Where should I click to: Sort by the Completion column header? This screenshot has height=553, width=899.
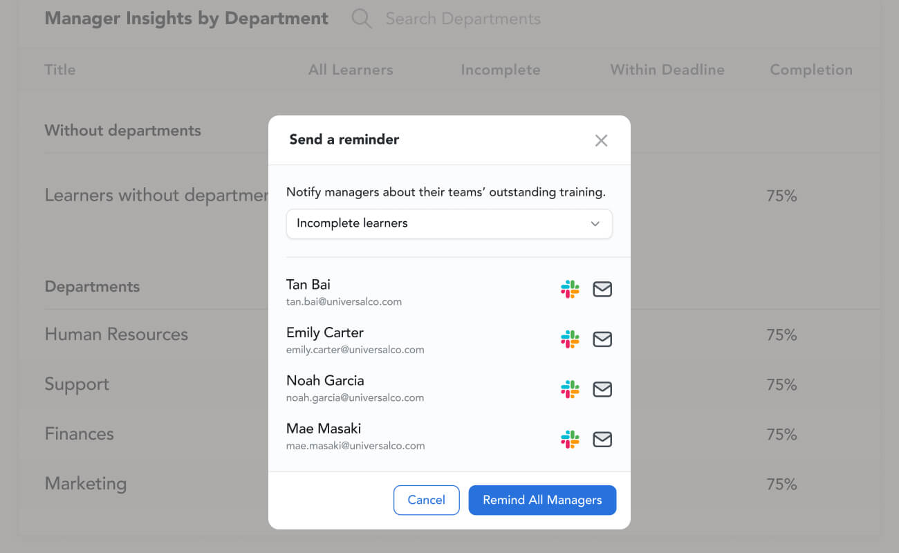pos(810,70)
